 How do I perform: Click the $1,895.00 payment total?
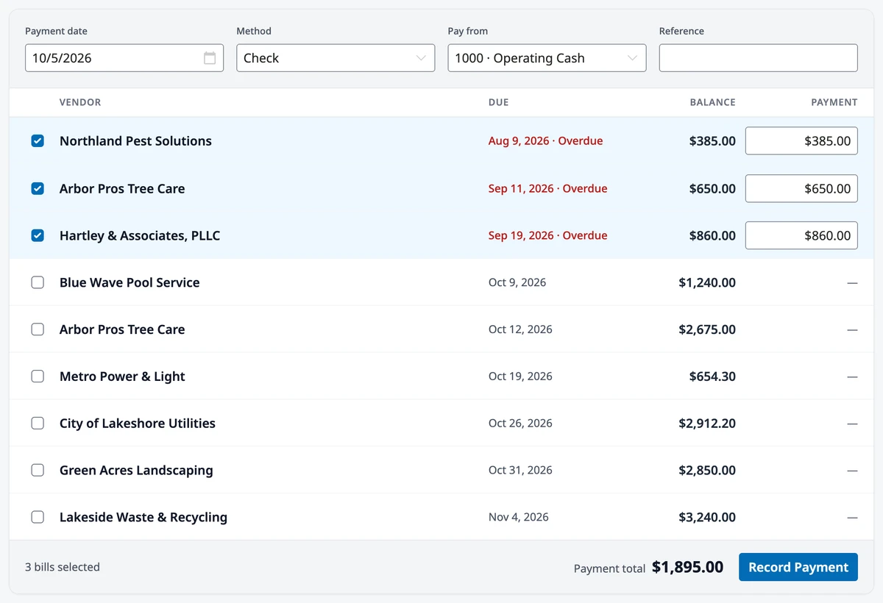coord(687,567)
